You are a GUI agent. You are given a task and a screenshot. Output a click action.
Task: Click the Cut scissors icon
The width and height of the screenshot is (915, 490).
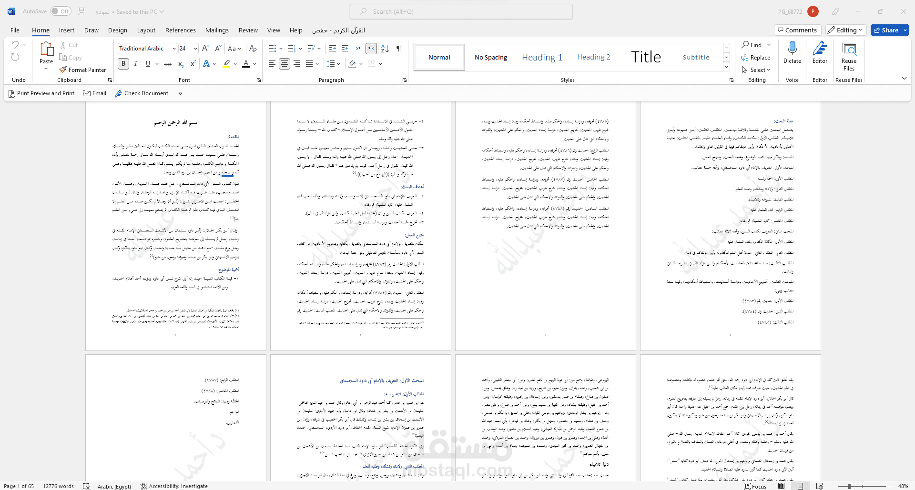click(63, 45)
